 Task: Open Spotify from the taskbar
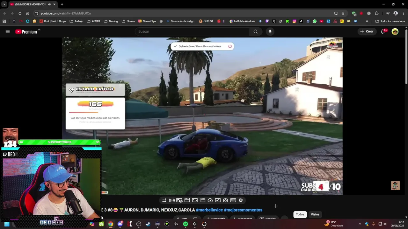click(x=186, y=224)
